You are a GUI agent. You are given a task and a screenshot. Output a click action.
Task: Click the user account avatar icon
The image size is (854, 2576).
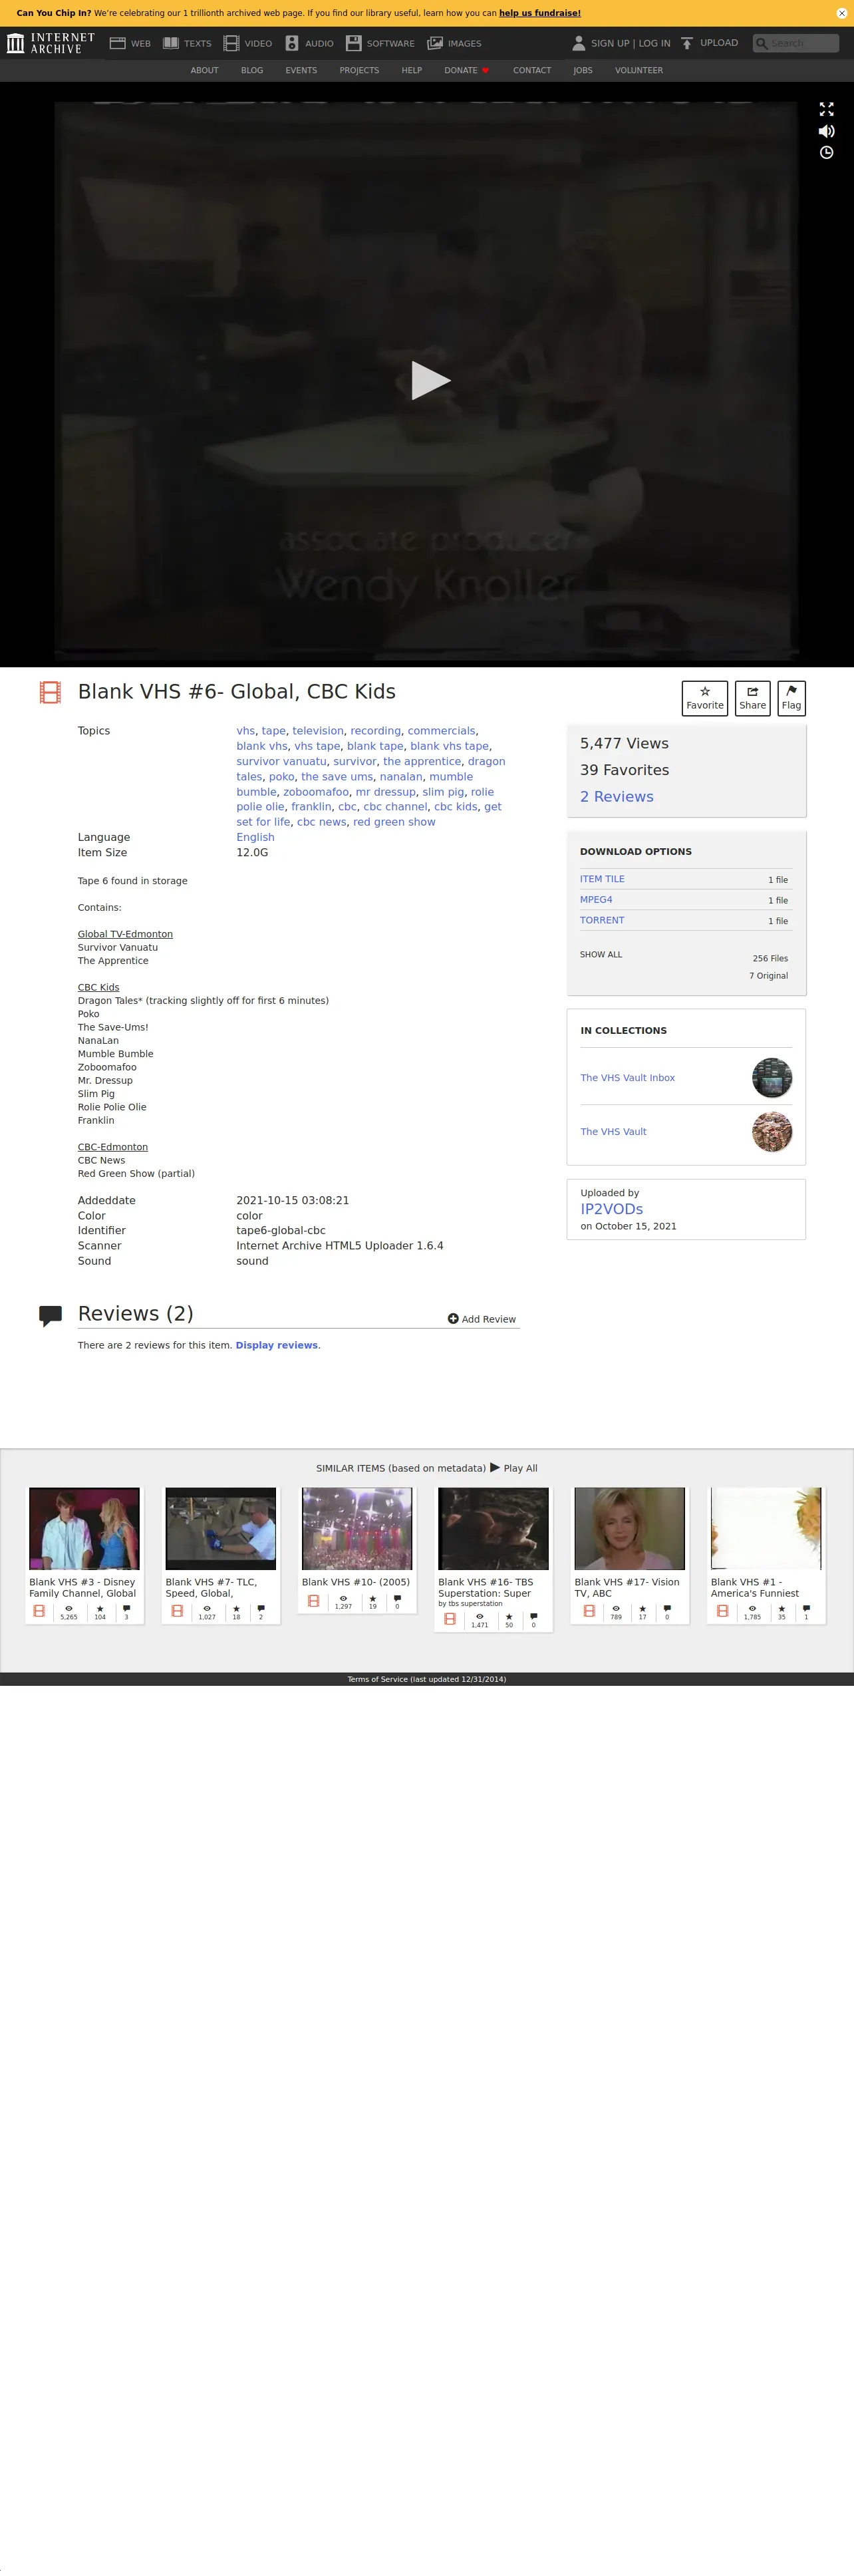pyautogui.click(x=578, y=43)
